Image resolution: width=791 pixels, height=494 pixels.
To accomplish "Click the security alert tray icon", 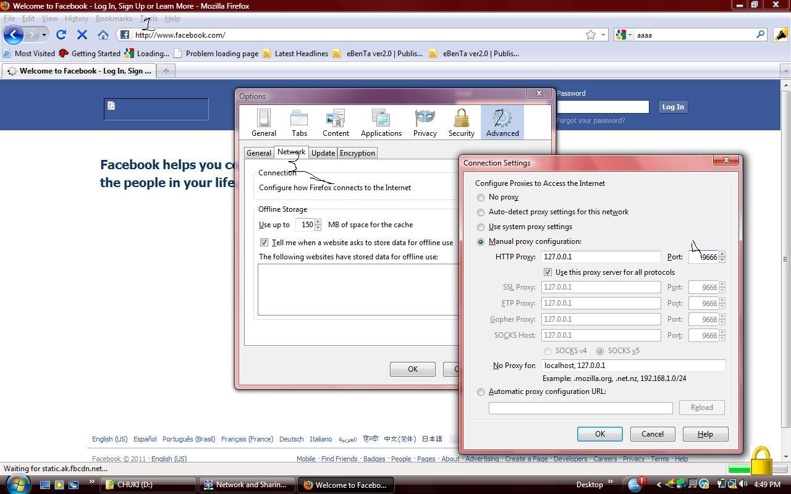I will click(635, 484).
